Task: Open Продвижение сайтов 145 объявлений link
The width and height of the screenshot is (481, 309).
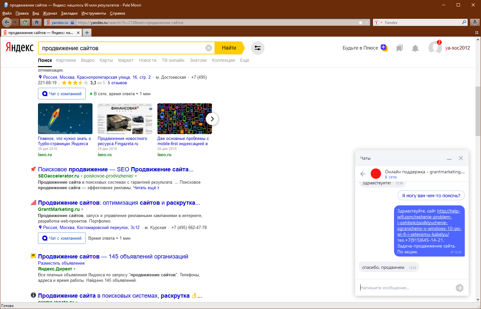Action: click(113, 257)
